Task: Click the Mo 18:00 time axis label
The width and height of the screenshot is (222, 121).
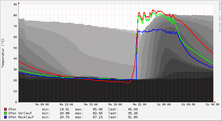Action: [115, 105]
